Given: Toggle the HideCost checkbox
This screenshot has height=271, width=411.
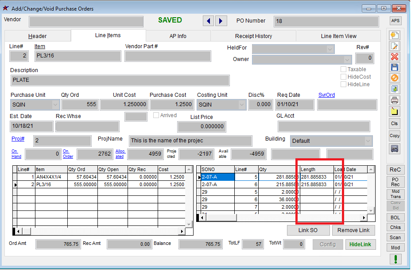Looking at the screenshot, I should click(x=343, y=77).
